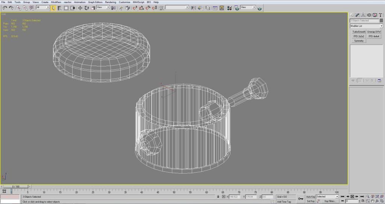Open the Modifiers menu
Viewport: 385px width, 204px height.
56,2
